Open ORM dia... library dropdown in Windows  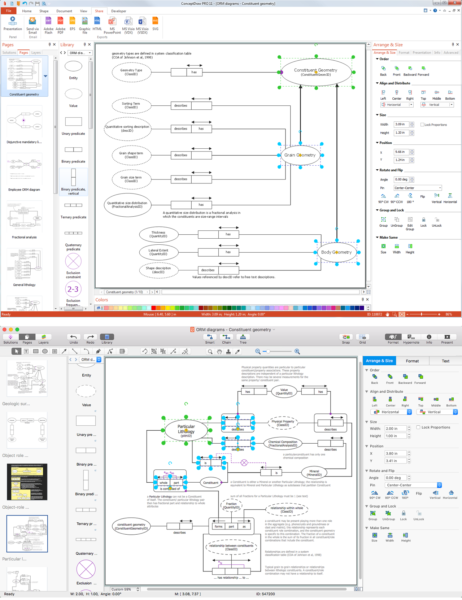[80, 53]
